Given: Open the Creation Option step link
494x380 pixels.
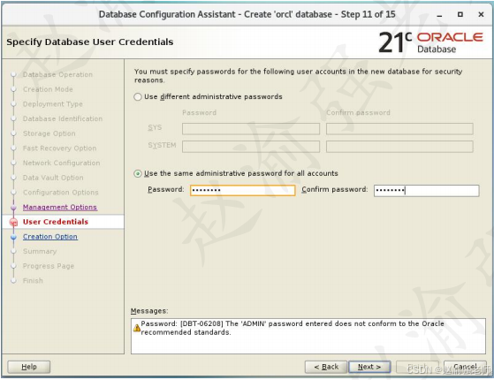Looking at the screenshot, I should point(50,237).
